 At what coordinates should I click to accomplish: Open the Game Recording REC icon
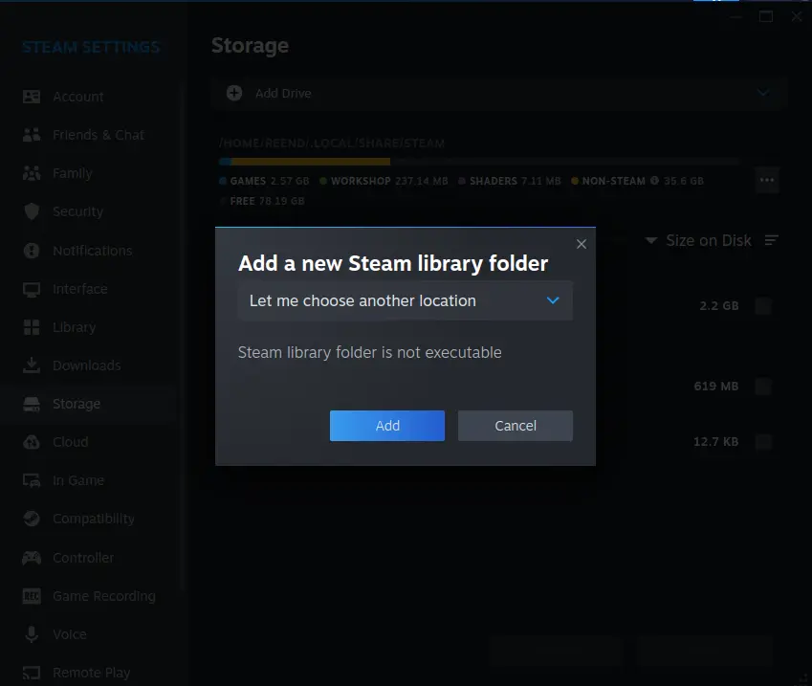pyautogui.click(x=32, y=596)
